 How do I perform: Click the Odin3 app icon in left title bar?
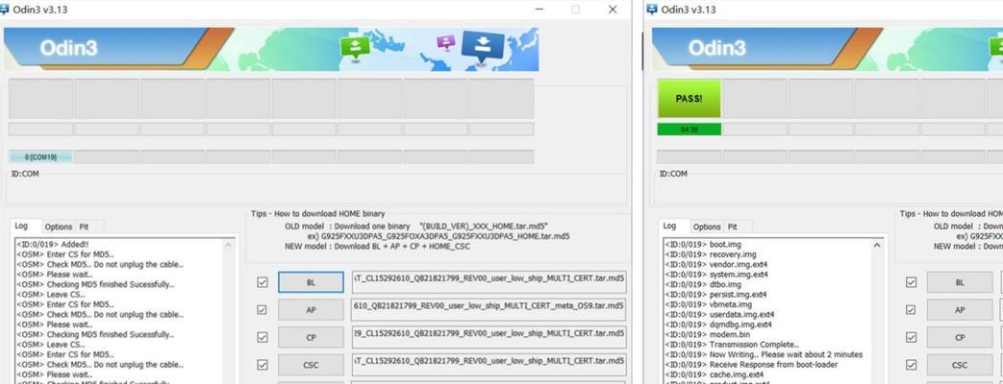point(5,9)
